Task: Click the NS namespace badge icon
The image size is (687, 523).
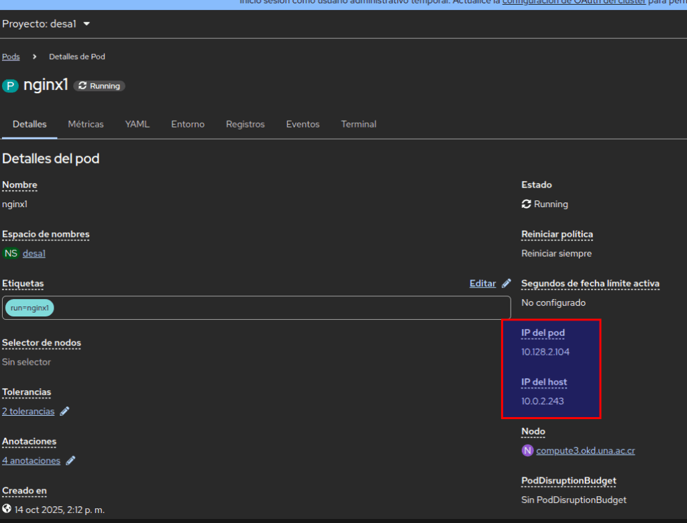Action: point(11,253)
